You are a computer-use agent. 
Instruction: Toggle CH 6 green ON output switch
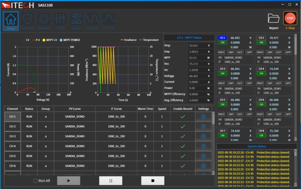tap(261, 104)
